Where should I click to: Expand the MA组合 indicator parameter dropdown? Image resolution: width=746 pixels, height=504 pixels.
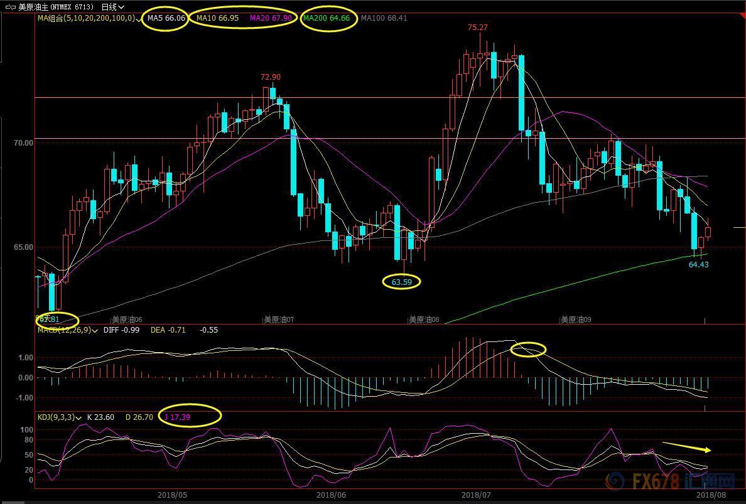138,19
